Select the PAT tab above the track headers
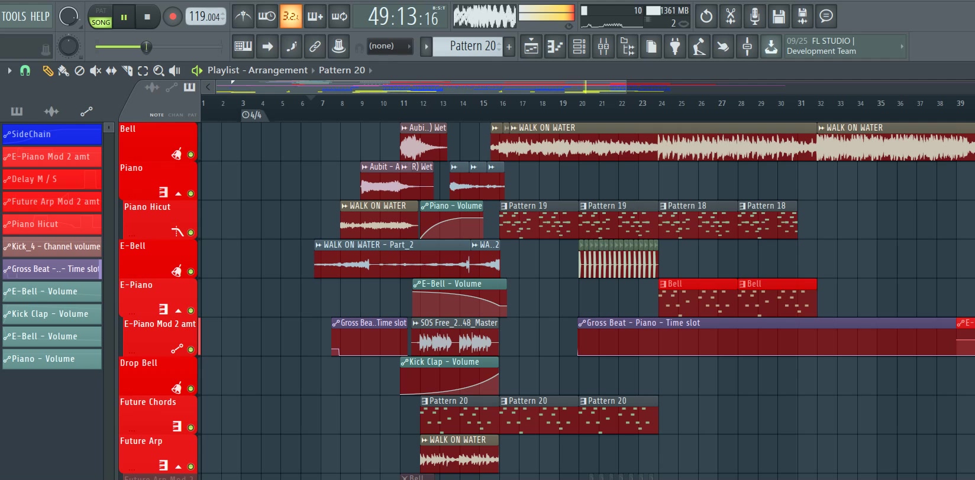 pos(192,115)
